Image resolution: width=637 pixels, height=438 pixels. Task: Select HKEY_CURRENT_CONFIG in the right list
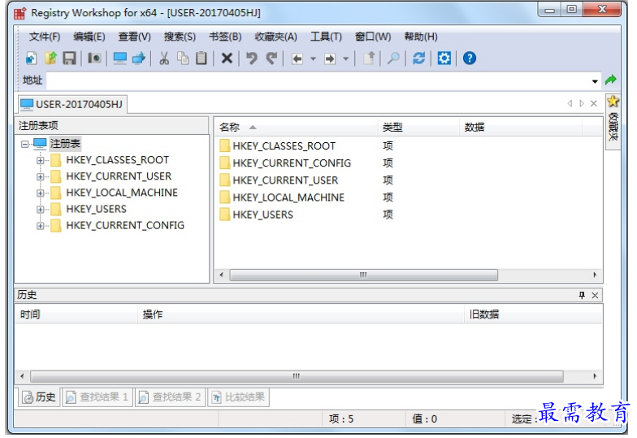[x=292, y=163]
